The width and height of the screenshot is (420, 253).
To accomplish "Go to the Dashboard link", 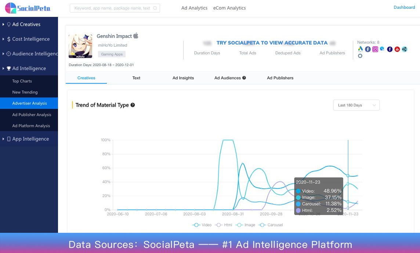I will [x=404, y=7].
